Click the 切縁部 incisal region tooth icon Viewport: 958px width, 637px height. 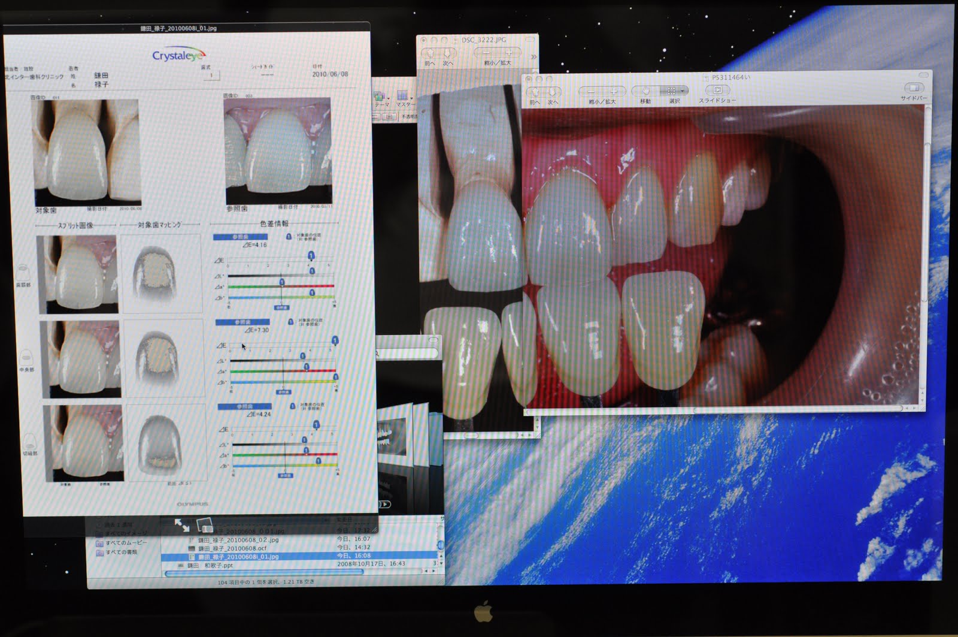tap(30, 442)
